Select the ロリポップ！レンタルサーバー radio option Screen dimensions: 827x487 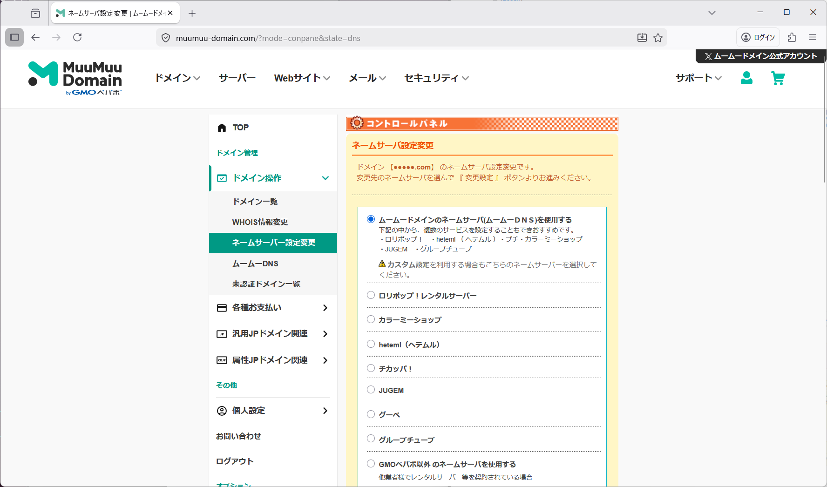(x=371, y=295)
